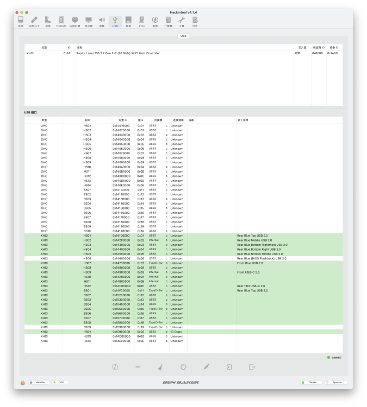The height and width of the screenshot is (407, 367).
Task: Open connector dropdown for location 0x14700000
Action: pos(158,263)
